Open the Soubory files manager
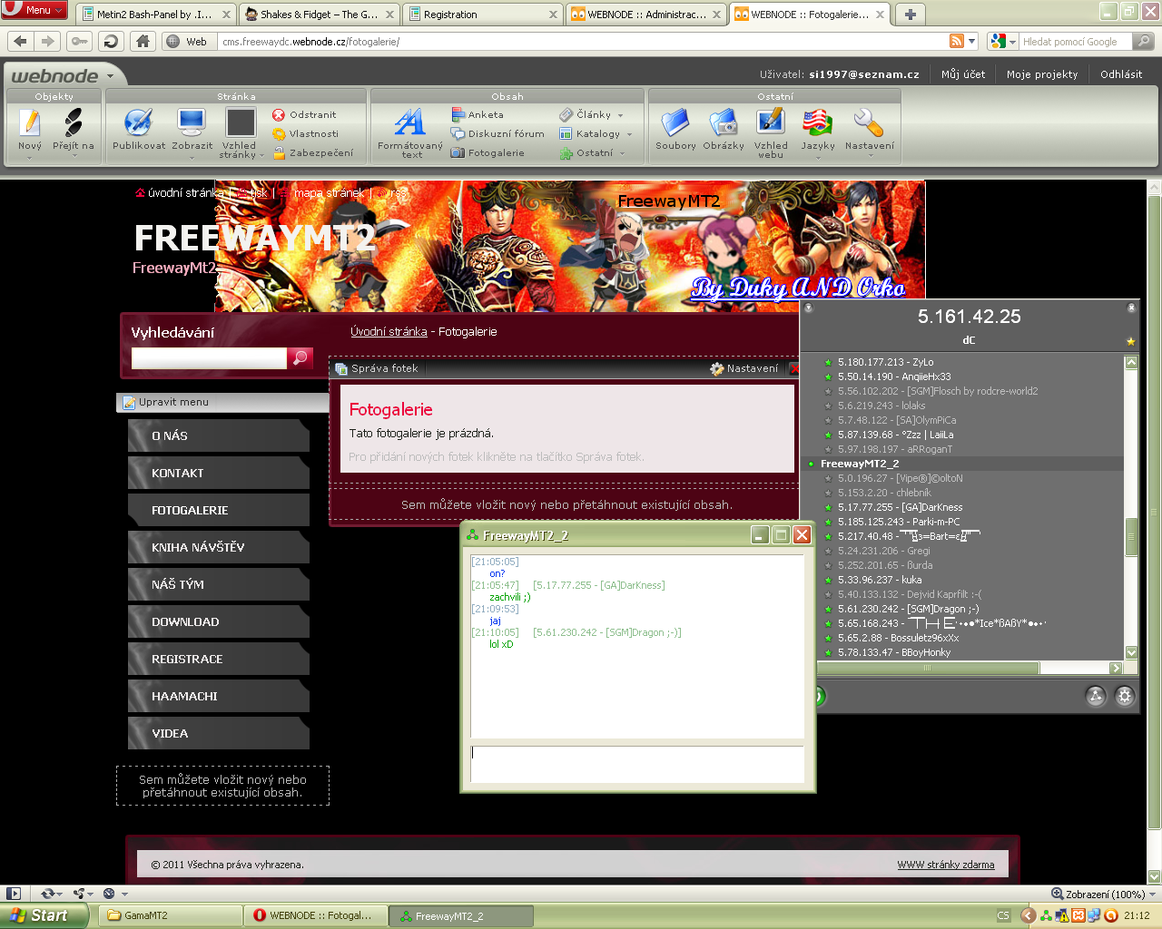The image size is (1162, 929). pyautogui.click(x=675, y=122)
